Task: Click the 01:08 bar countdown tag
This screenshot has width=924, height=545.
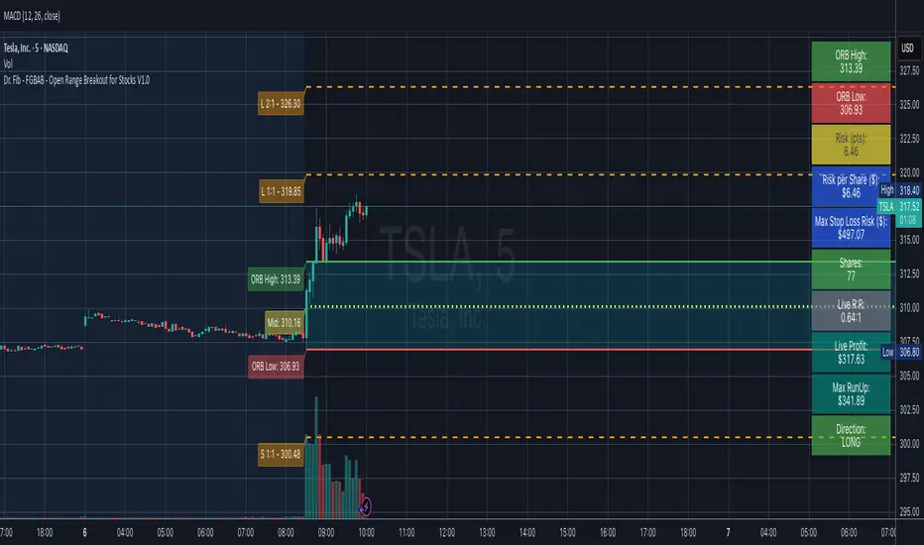Action: click(x=908, y=220)
